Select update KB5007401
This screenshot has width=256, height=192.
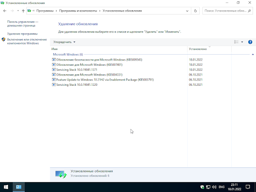(89, 65)
